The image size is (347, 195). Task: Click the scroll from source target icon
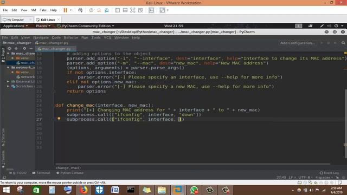(x=9, y=48)
